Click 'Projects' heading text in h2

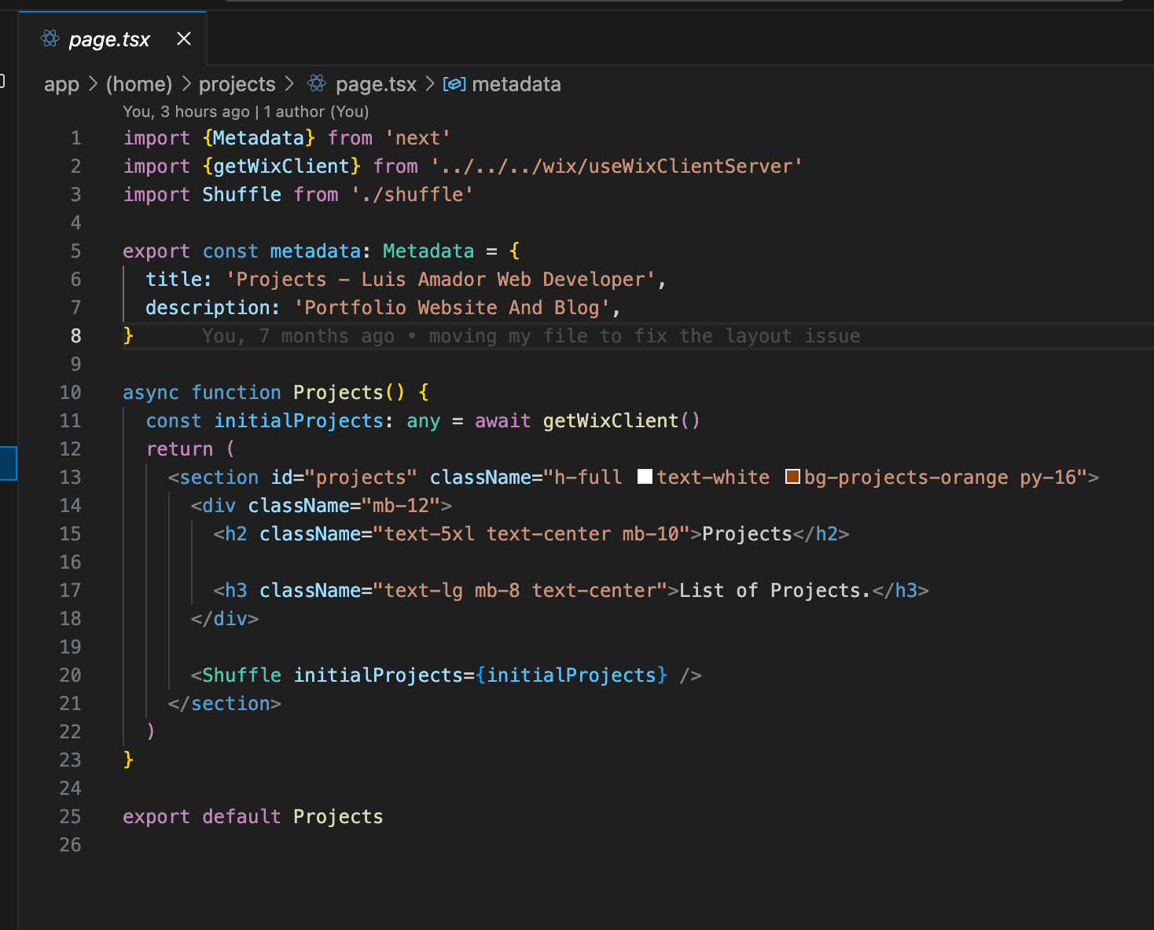pyautogui.click(x=747, y=534)
